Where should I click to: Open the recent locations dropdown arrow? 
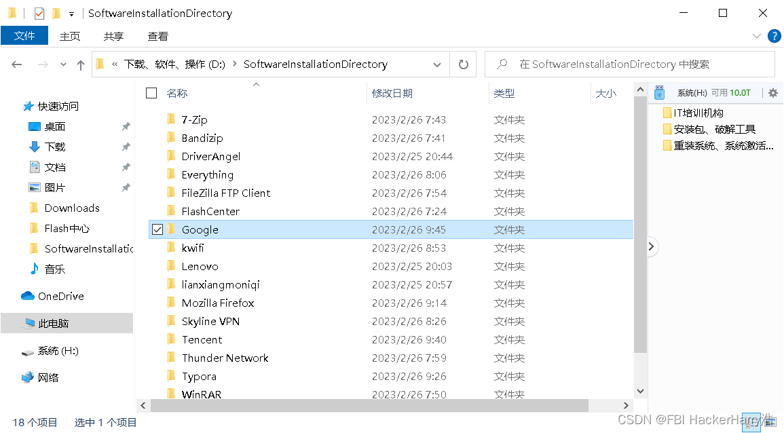click(x=63, y=64)
